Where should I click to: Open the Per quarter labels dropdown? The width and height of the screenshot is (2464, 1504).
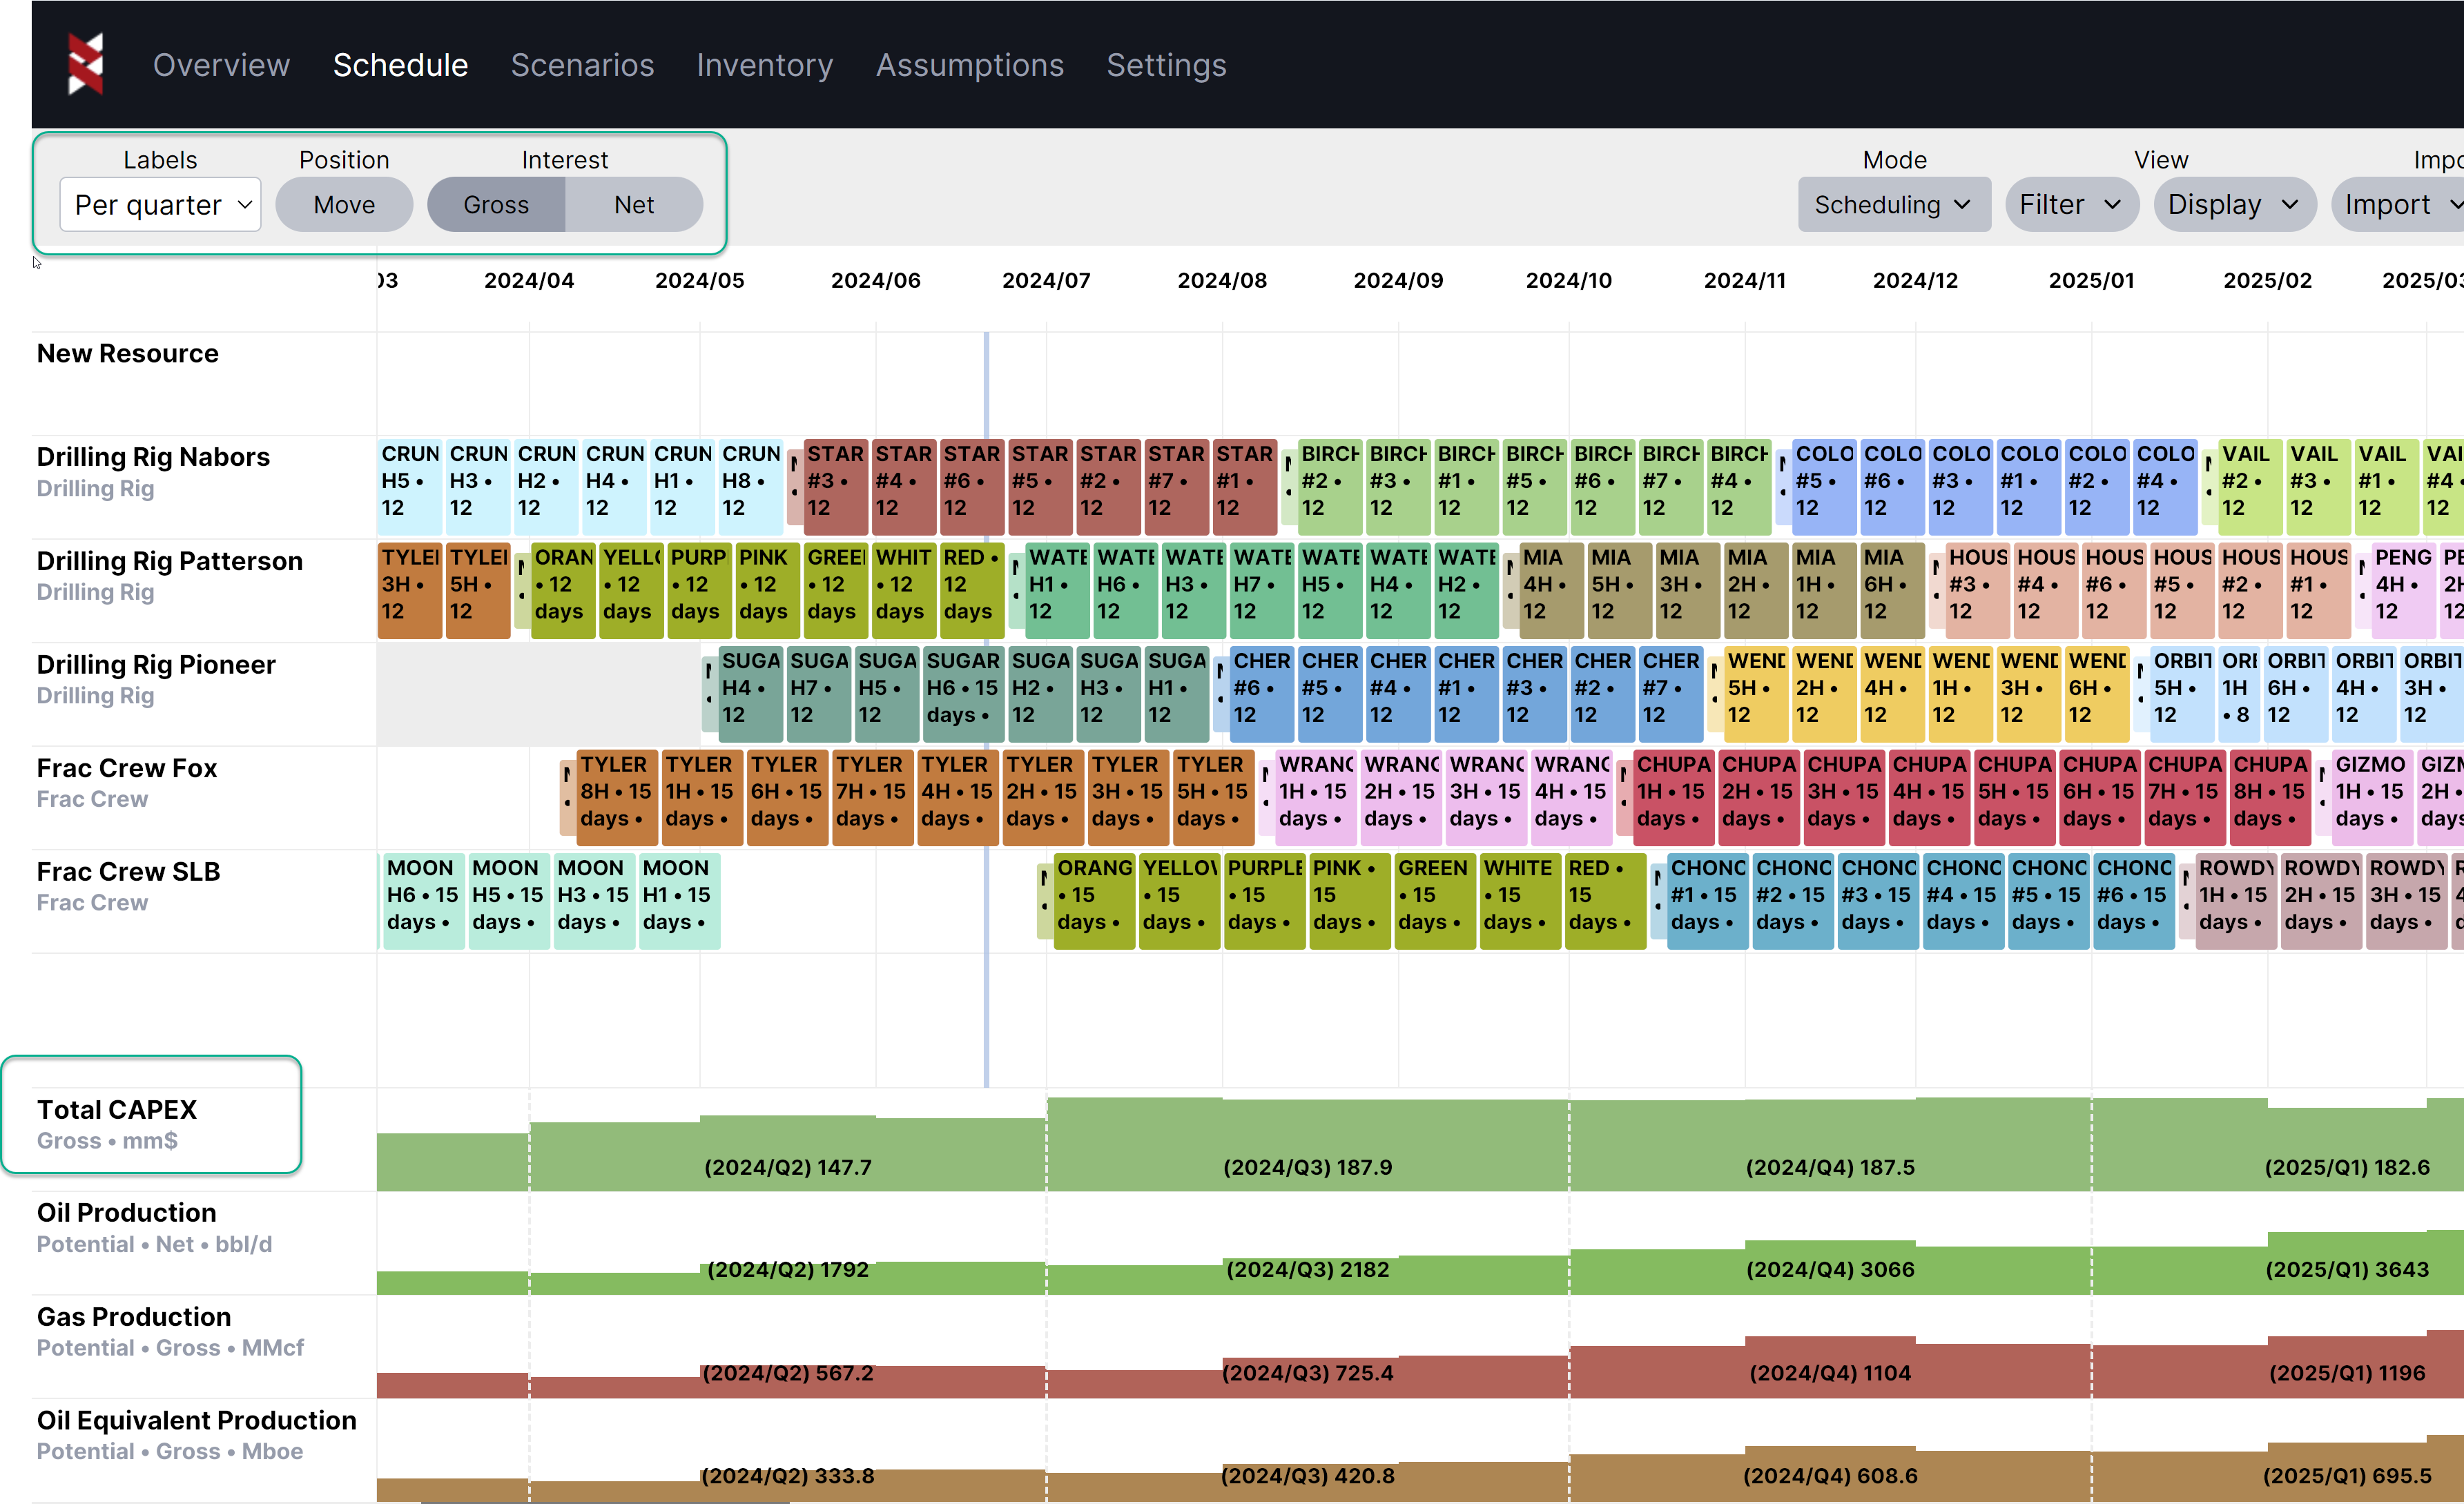coord(161,205)
